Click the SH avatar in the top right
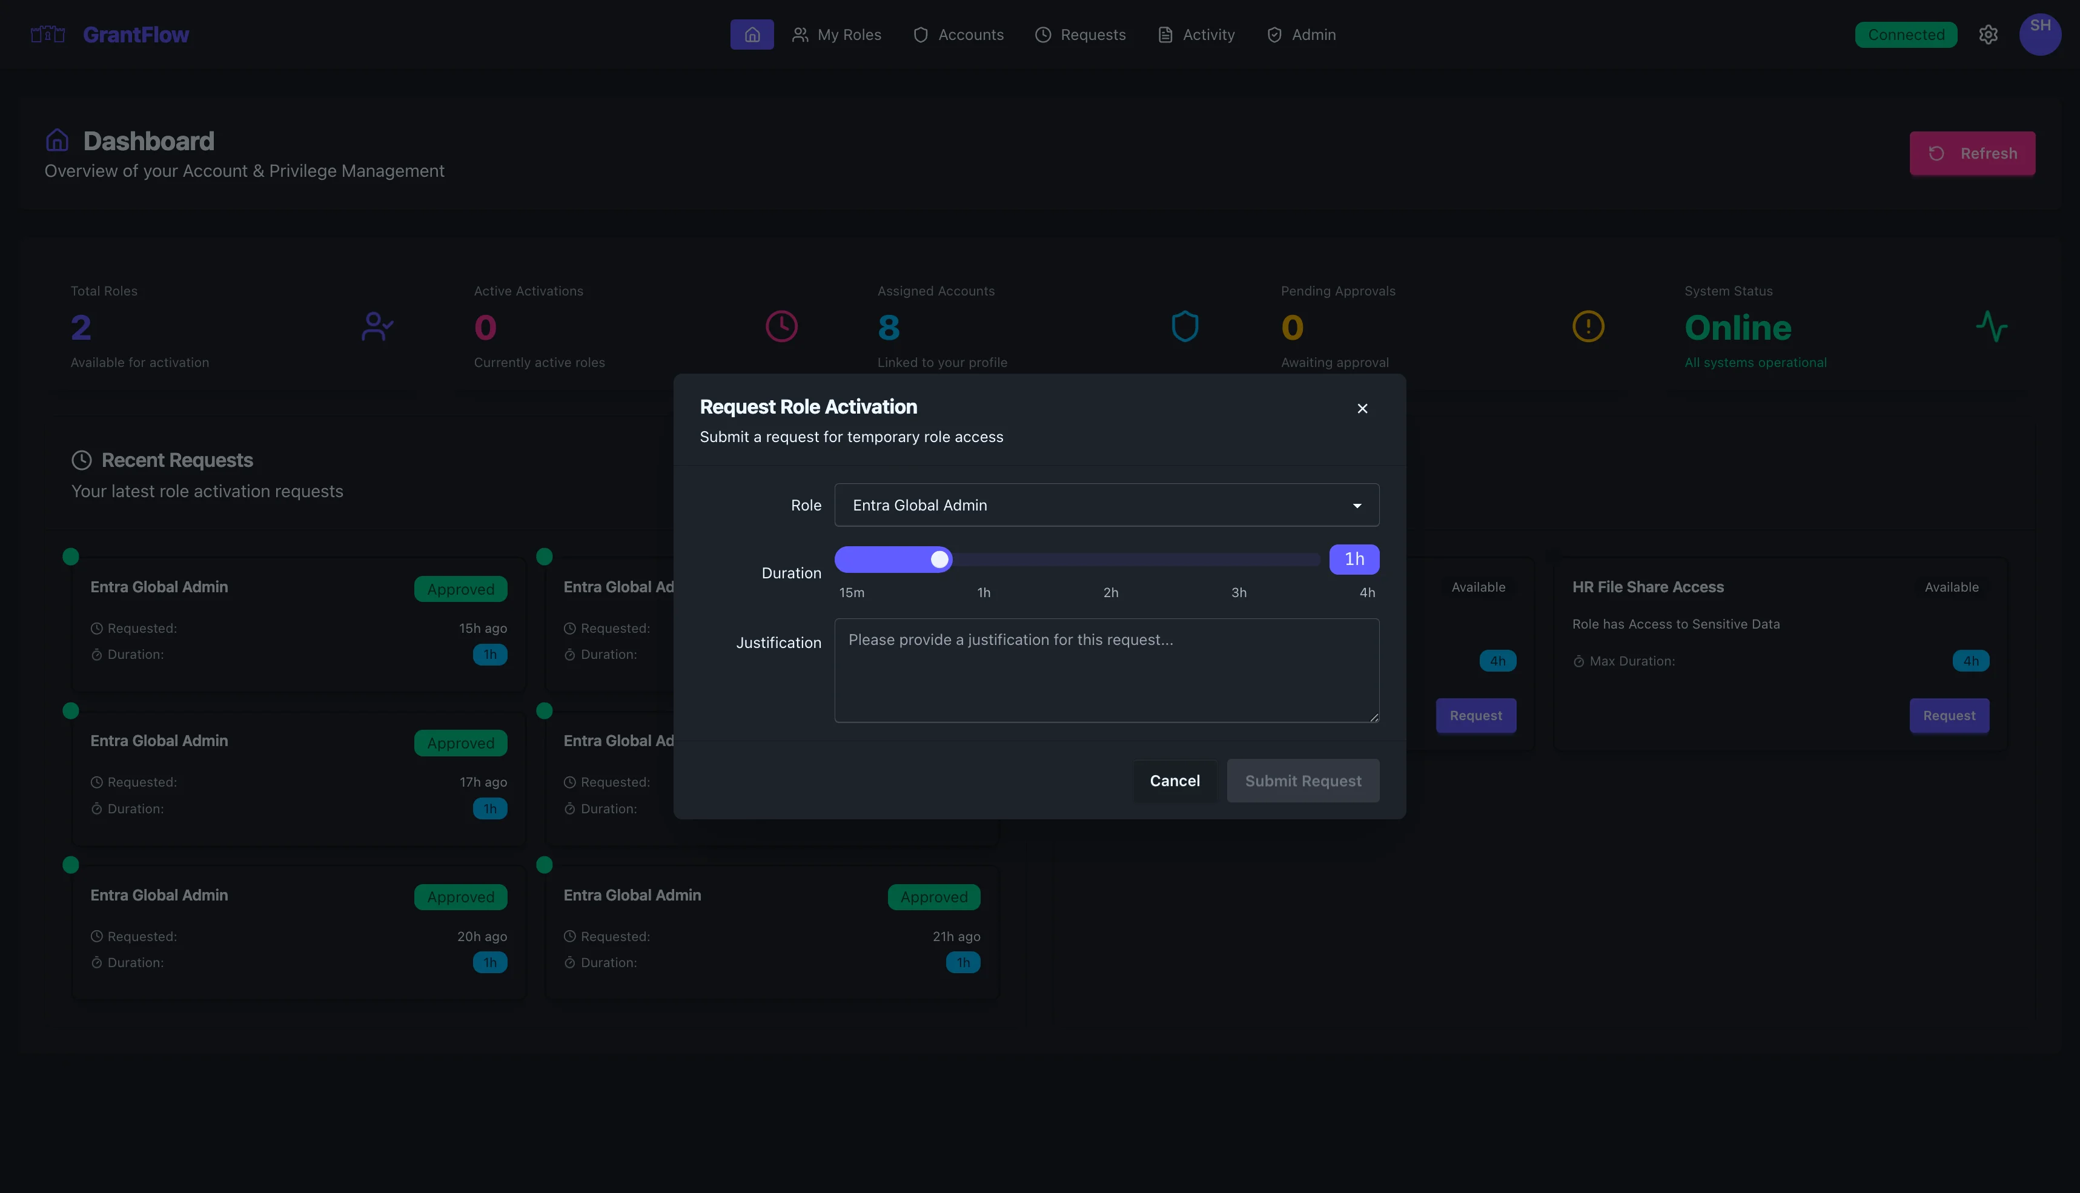 (2041, 35)
